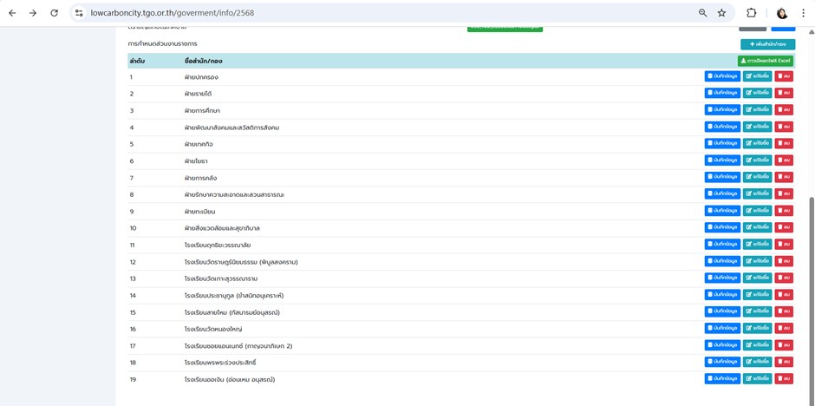This screenshot has width=815, height=406.
Task: Delete row 7 ฝ่ายการคลัง
Action: 784,177
